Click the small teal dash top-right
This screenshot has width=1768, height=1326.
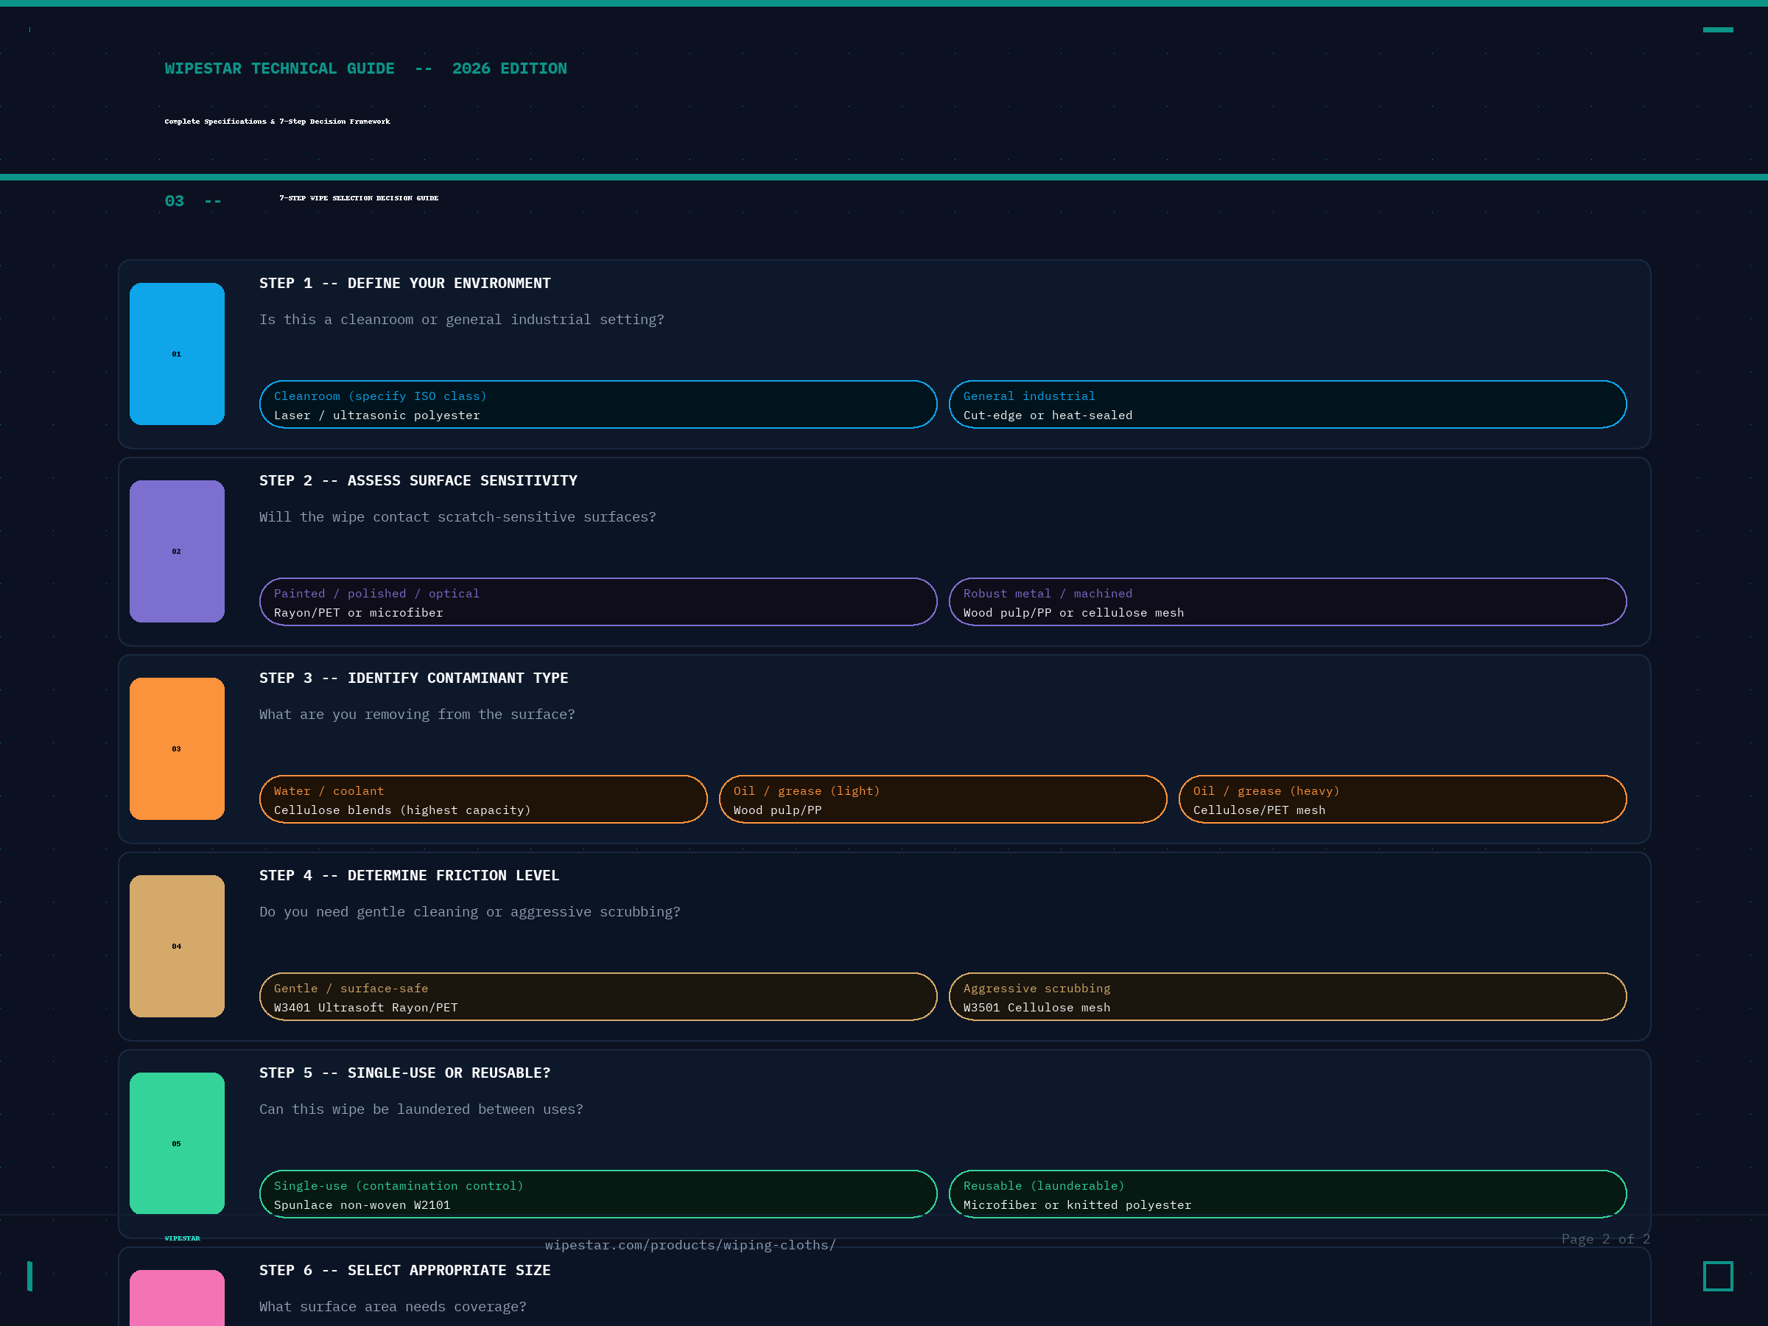pos(1717,29)
